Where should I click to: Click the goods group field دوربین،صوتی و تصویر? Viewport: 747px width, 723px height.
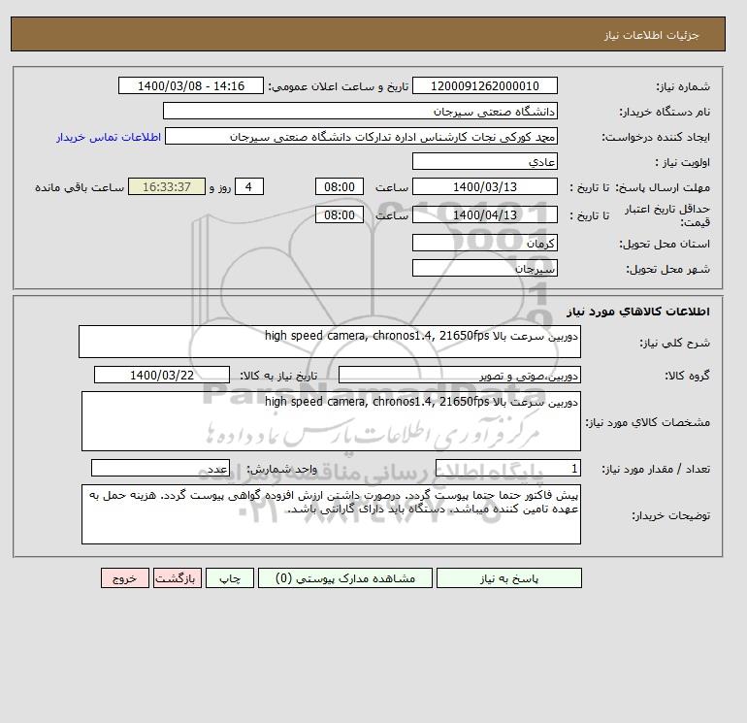pos(459,375)
